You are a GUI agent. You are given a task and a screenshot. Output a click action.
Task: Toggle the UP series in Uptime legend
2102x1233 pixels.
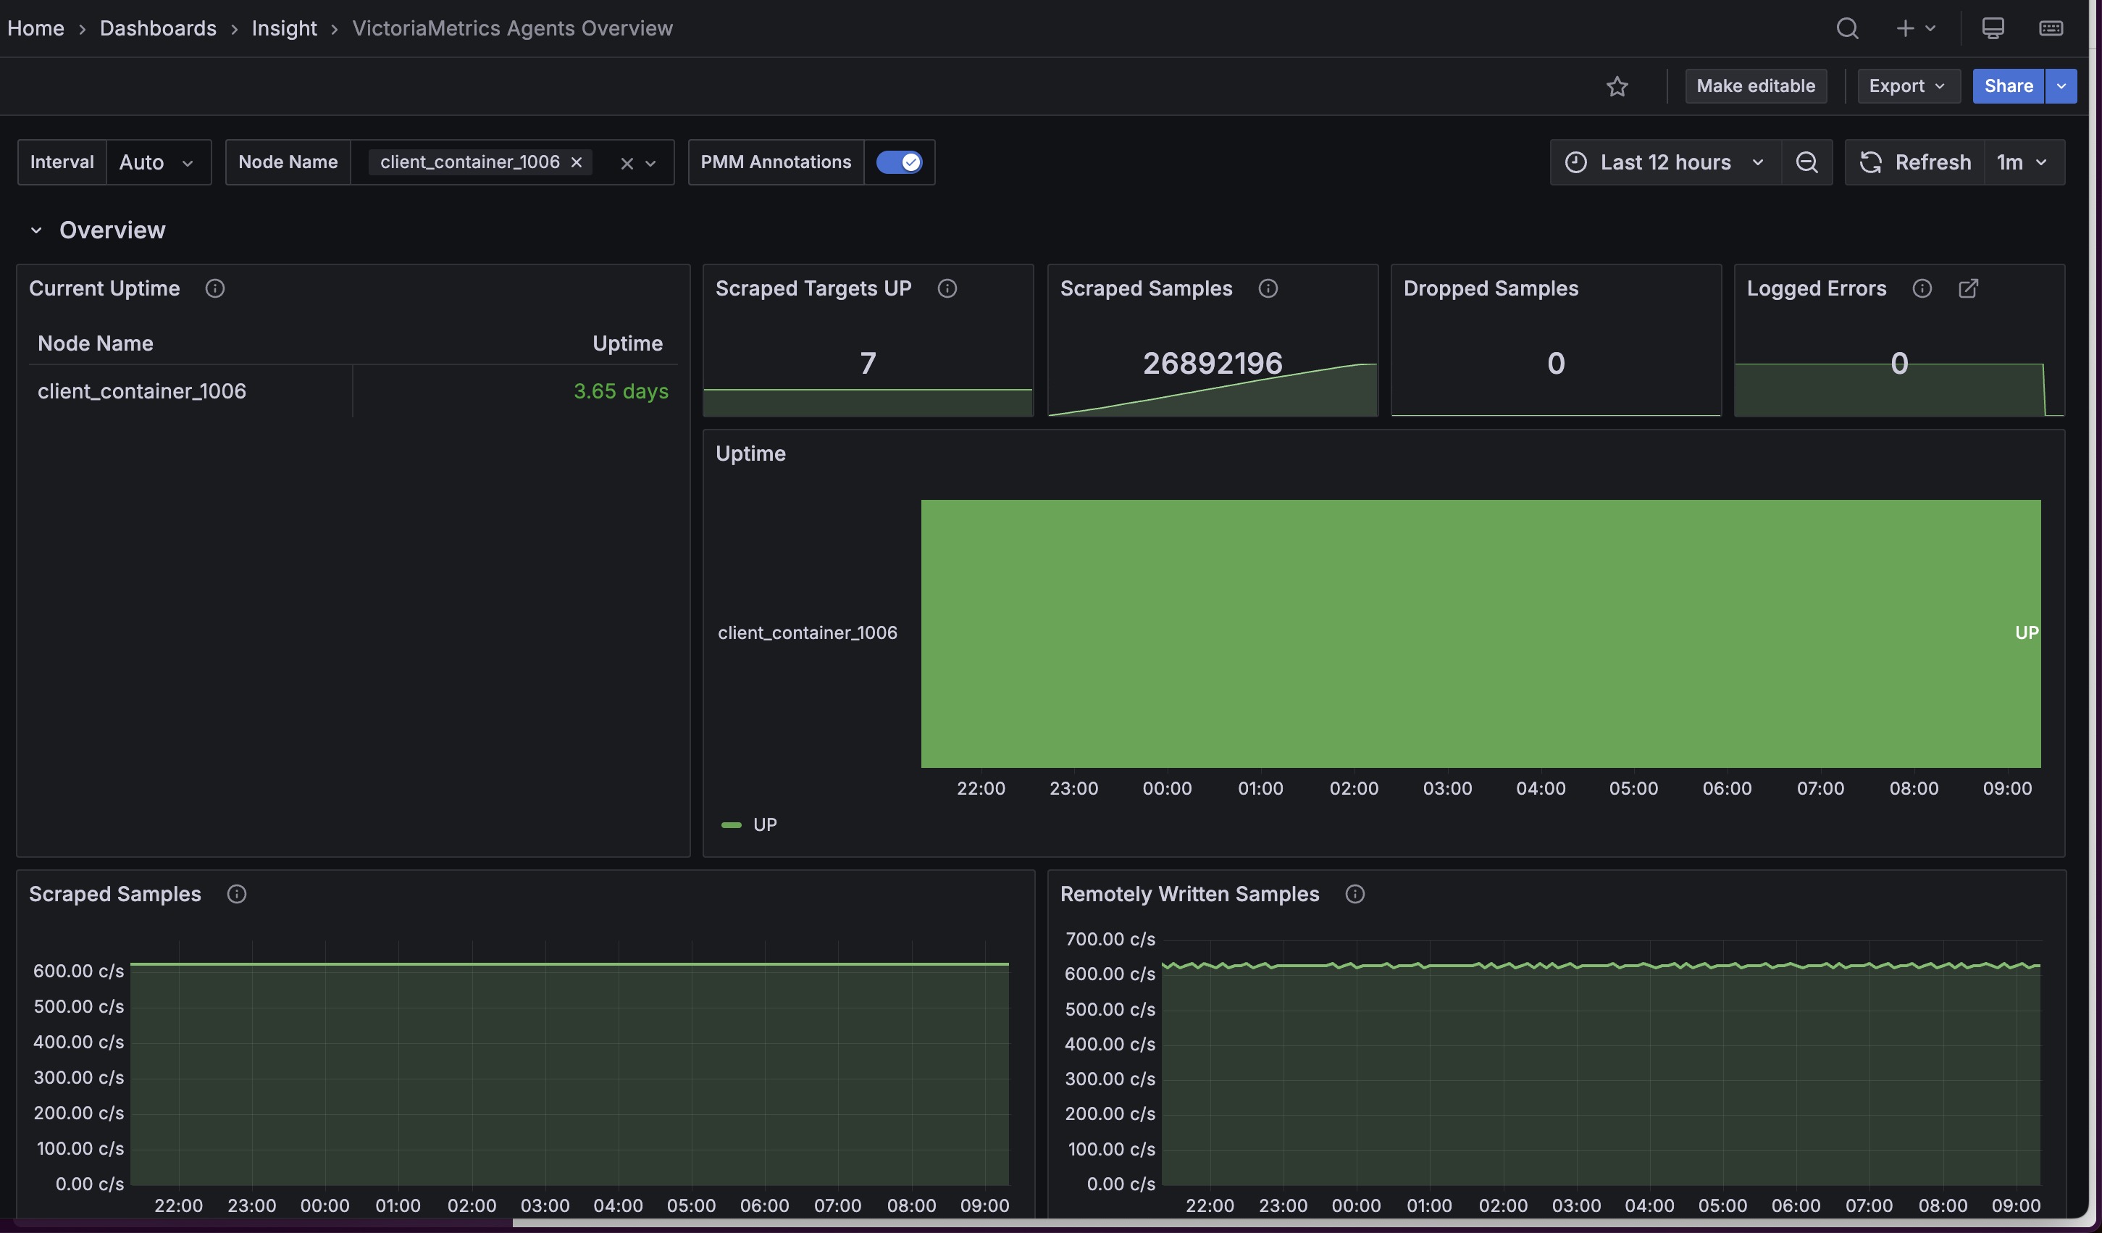[764, 825]
